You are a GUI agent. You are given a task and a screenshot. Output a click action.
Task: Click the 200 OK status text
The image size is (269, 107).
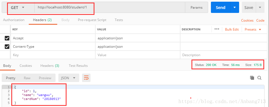pyautogui.click(x=211, y=65)
